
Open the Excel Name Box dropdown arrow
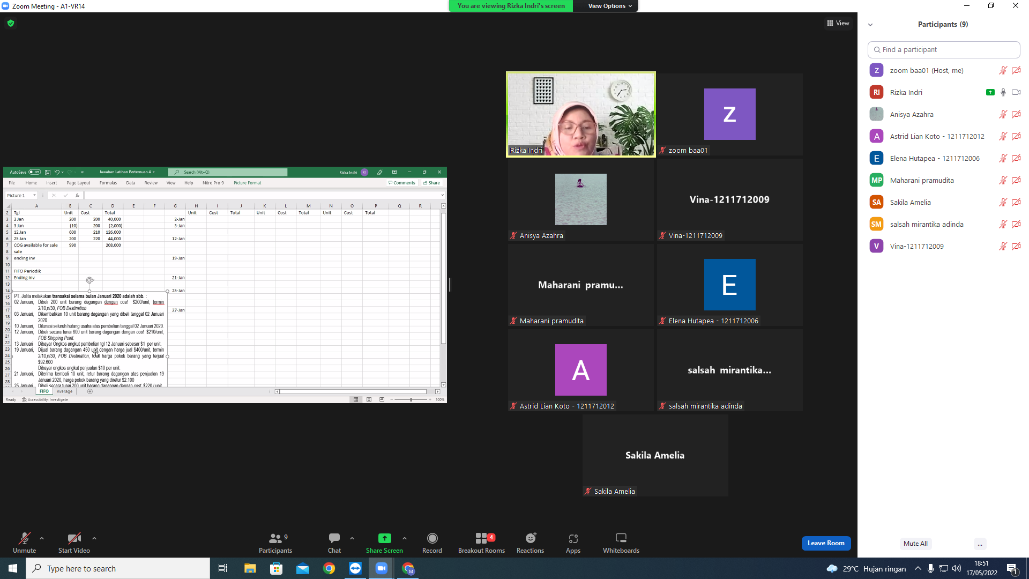(34, 195)
